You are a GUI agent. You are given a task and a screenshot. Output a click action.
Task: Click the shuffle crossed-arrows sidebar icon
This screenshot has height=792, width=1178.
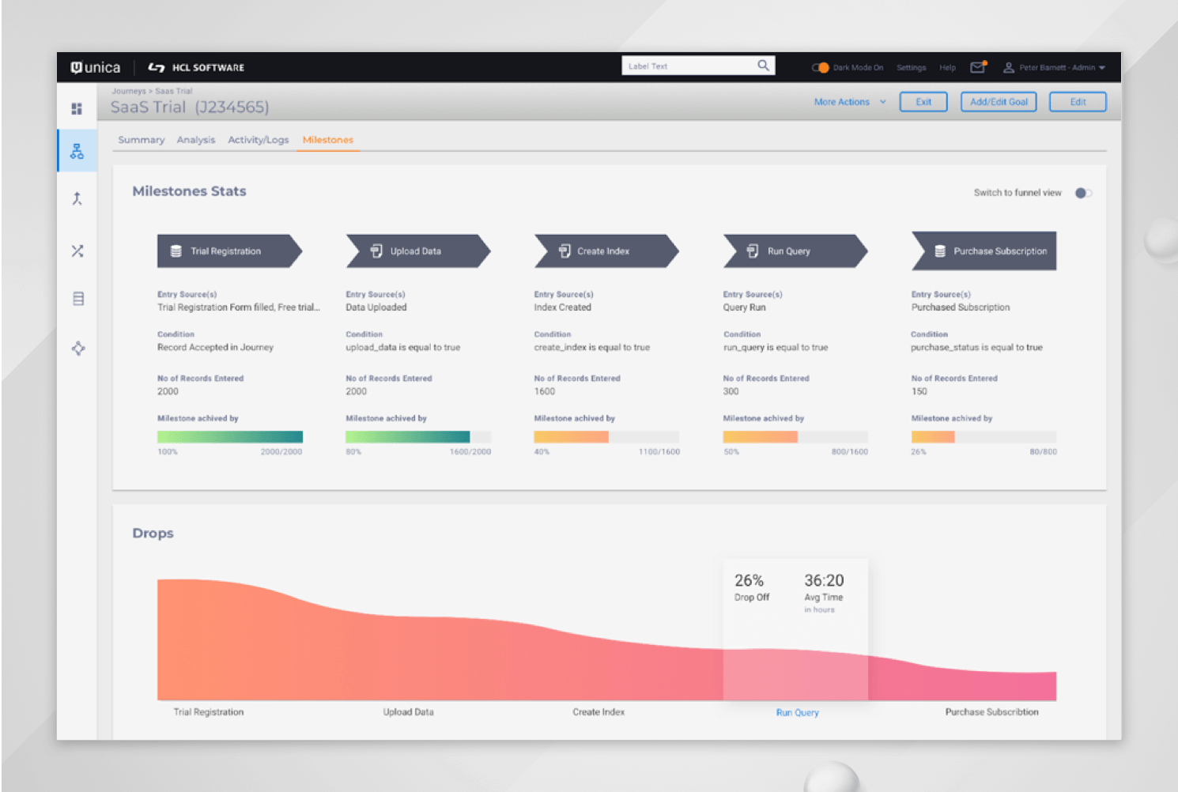click(x=77, y=251)
